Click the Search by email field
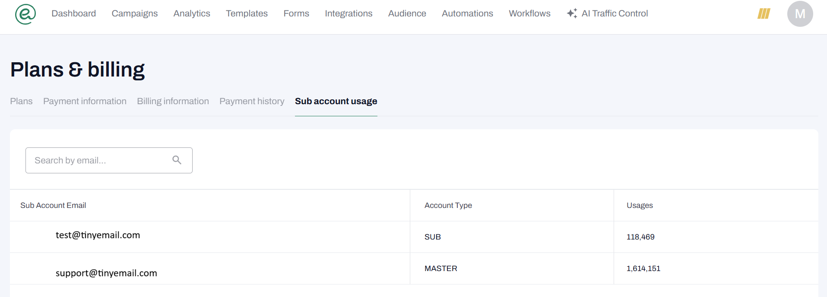This screenshot has width=827, height=297. (99, 160)
